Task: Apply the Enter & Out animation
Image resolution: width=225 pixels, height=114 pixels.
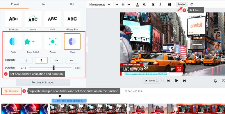Action: [33, 41]
